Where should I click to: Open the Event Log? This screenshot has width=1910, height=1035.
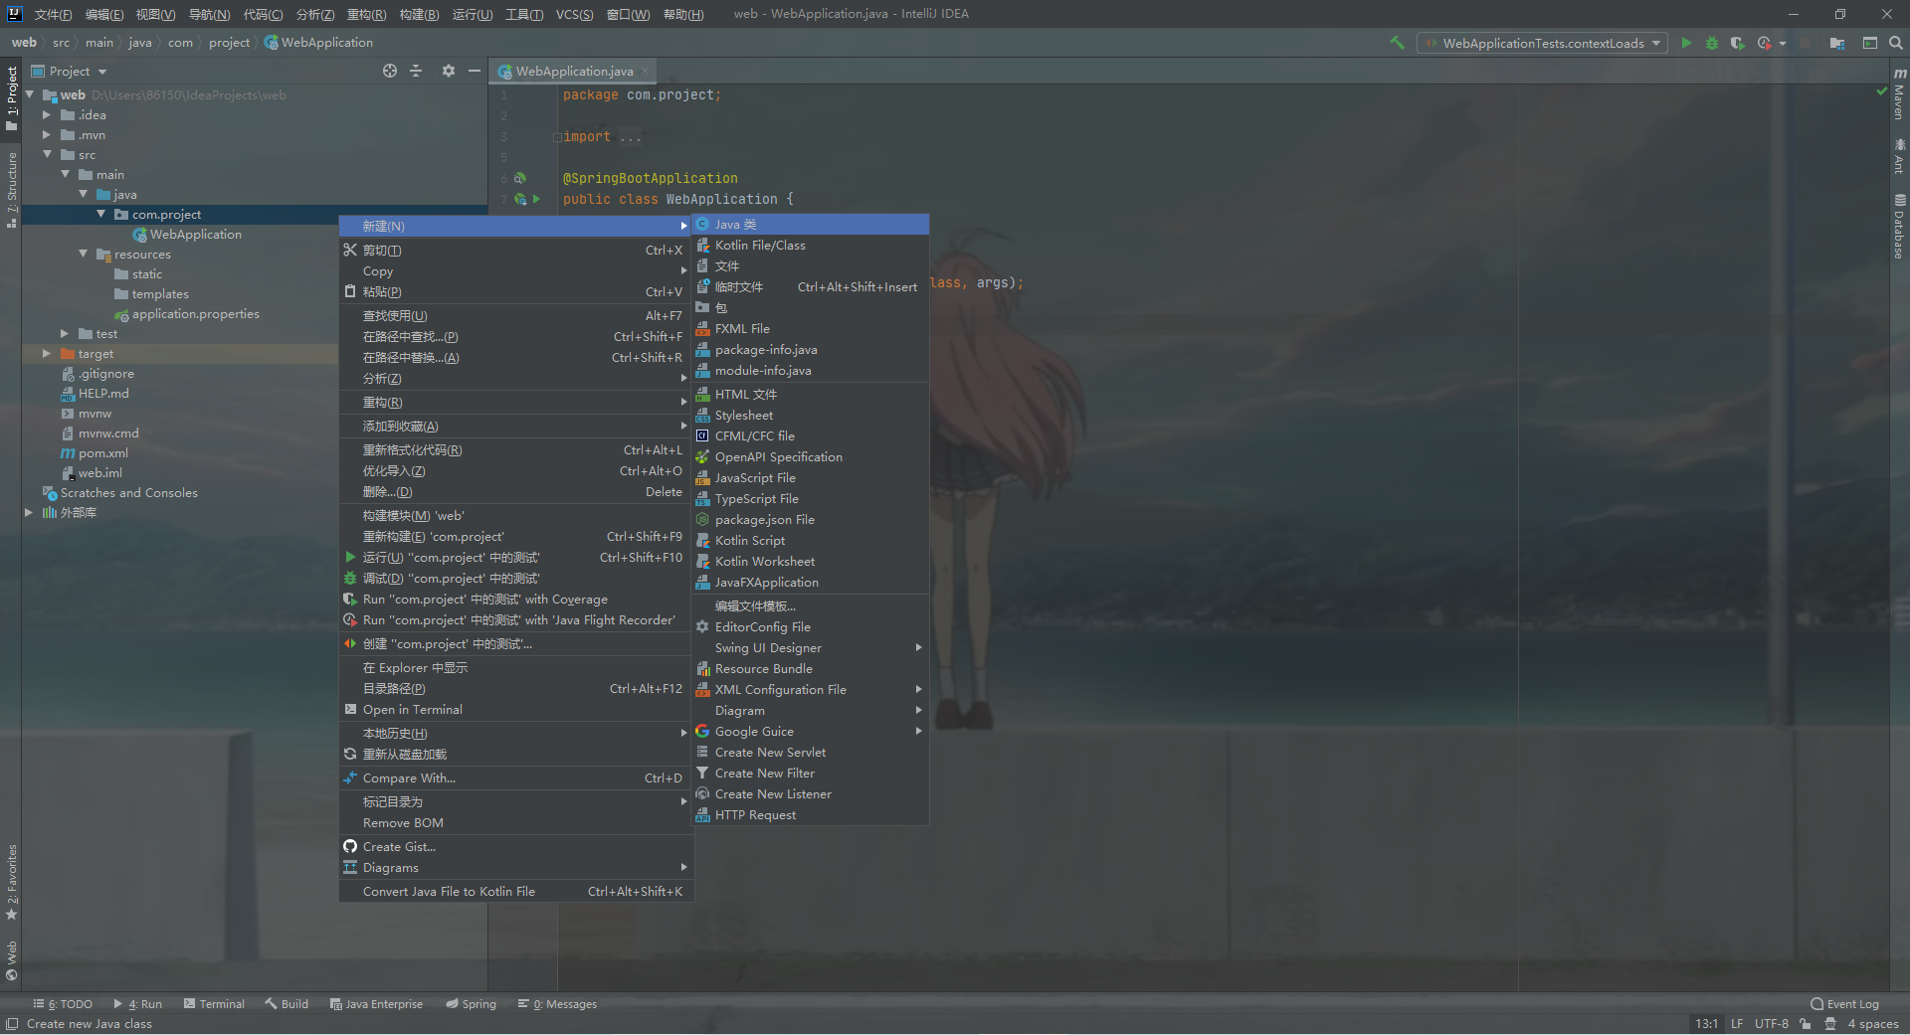[x=1845, y=1004]
